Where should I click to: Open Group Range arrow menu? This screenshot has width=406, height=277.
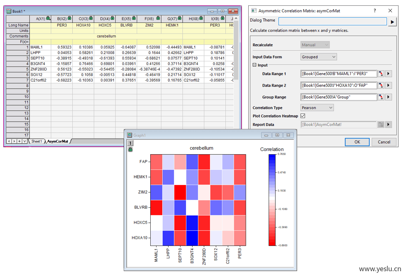click(388, 97)
